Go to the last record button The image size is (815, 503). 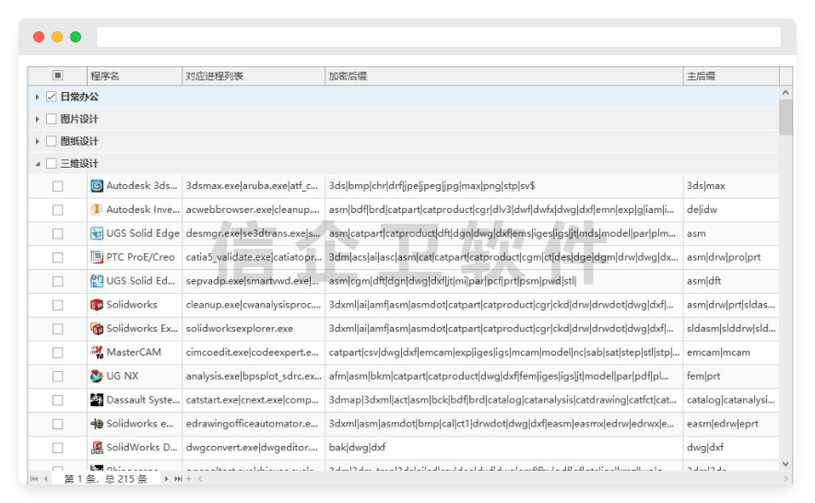pos(178,479)
